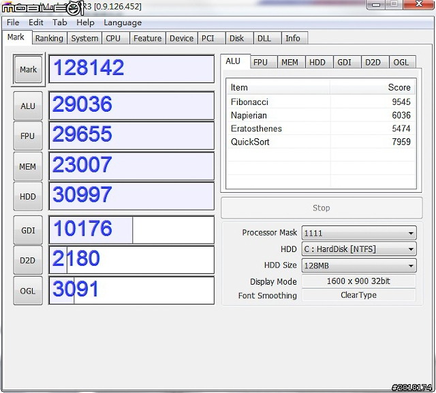Open the File menu
This screenshot has height=393, width=436.
13,22
